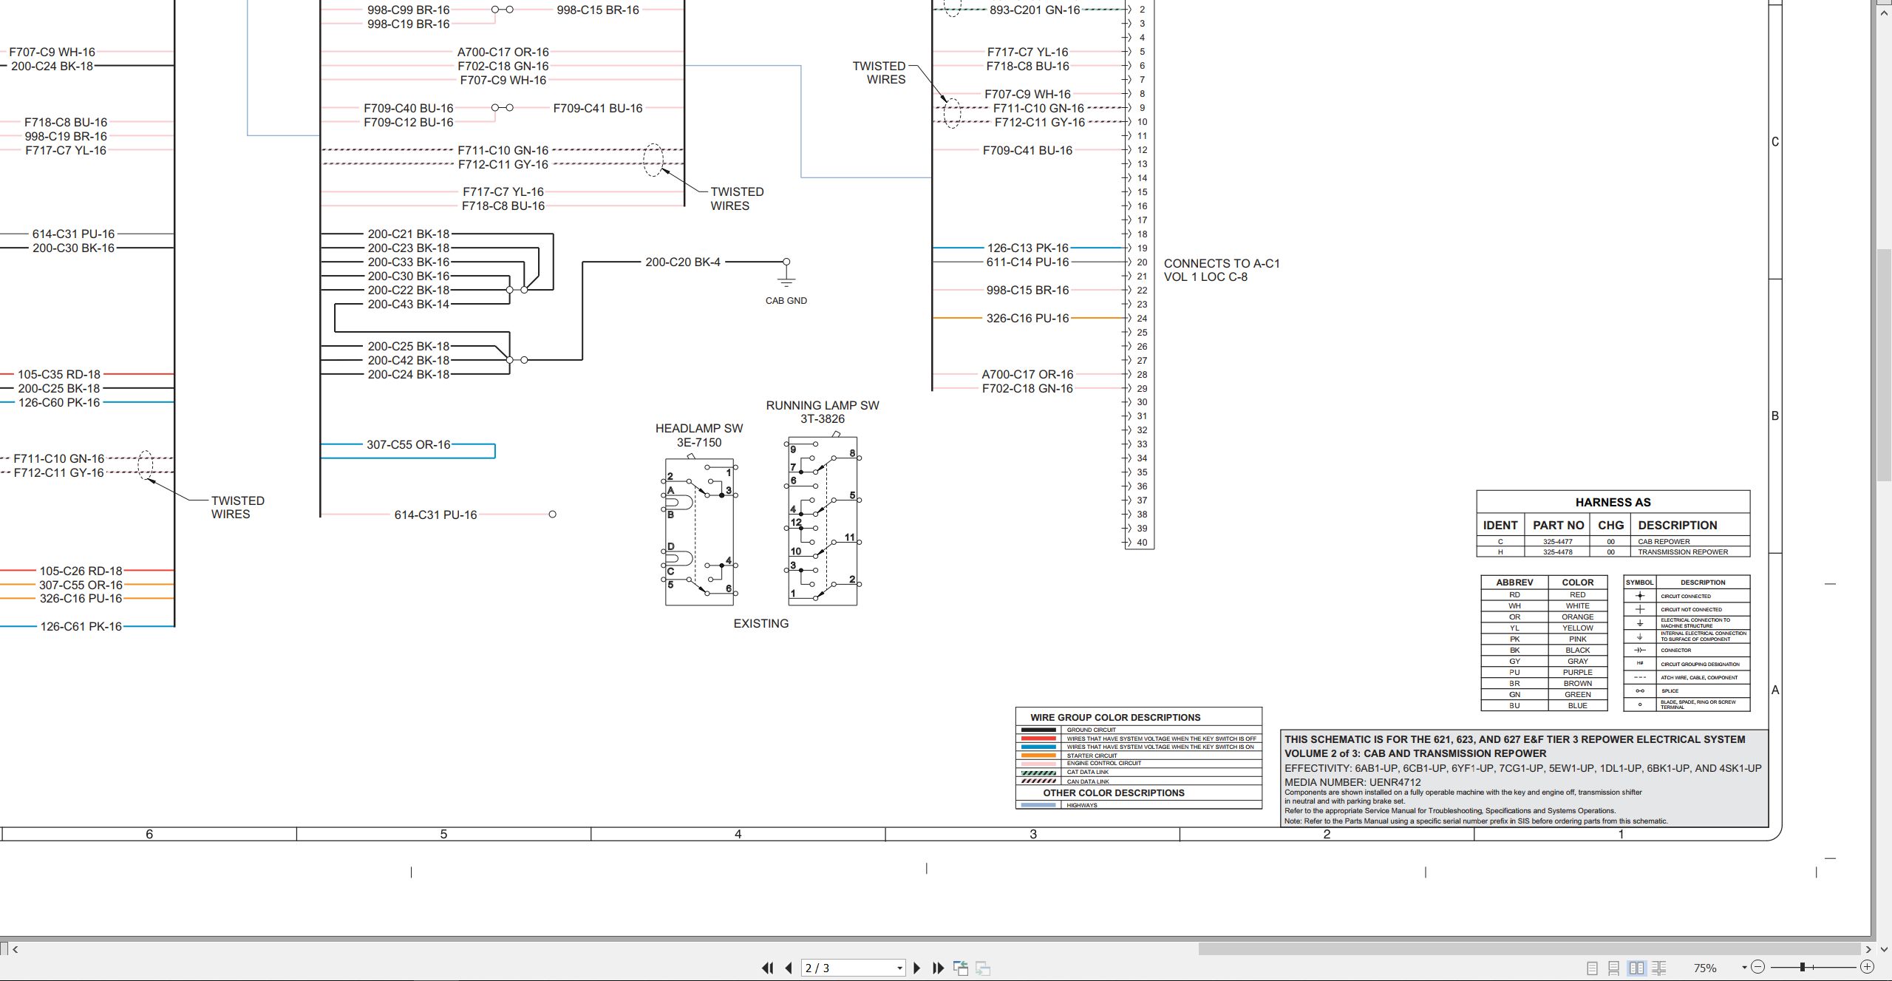Click the EXISTING label below switches
The width and height of the screenshot is (1892, 981).
pyautogui.click(x=761, y=623)
